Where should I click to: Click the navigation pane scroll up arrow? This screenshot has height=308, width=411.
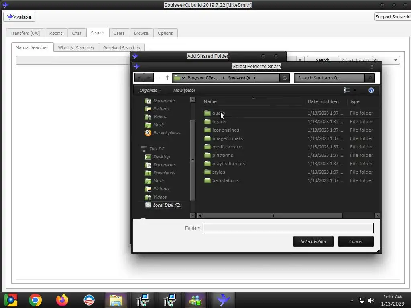[x=193, y=99]
